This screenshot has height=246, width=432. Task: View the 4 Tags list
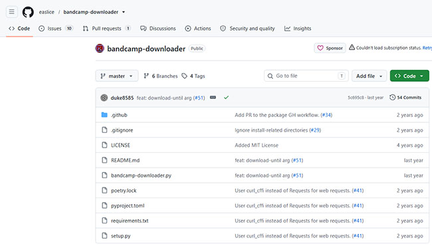(193, 76)
